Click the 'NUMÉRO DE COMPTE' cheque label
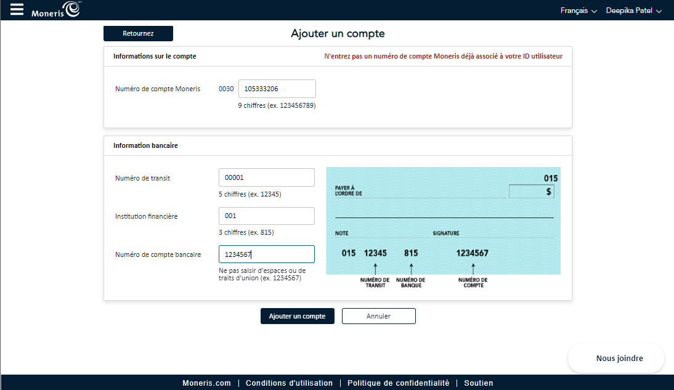Screen dimensions: 674x390 pos(473,283)
